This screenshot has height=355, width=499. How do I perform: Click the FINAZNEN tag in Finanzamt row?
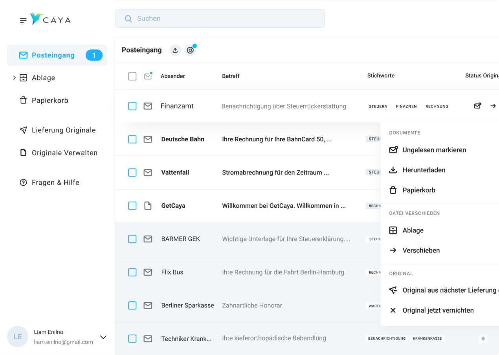(x=406, y=106)
